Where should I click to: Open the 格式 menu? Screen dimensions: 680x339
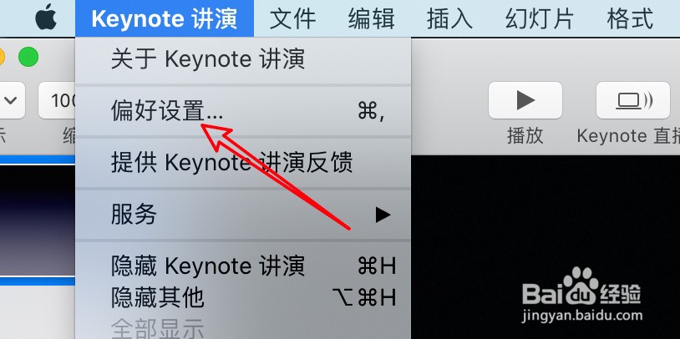(x=630, y=18)
